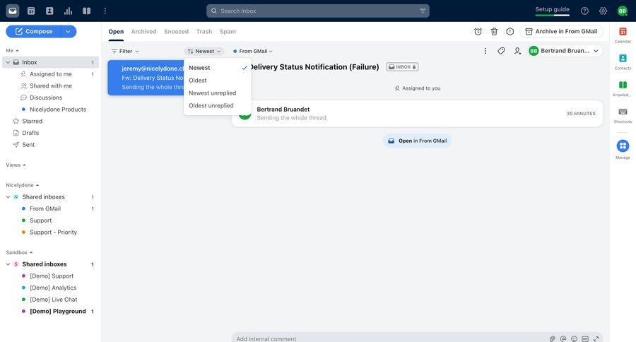
Task: Insert a mention with @ icon
Action: pos(563,338)
